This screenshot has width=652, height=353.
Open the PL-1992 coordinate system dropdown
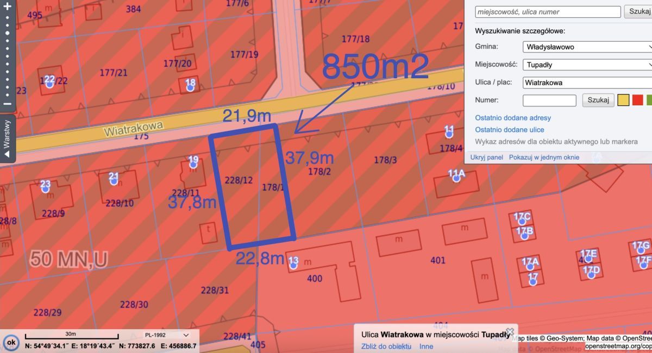click(x=166, y=335)
